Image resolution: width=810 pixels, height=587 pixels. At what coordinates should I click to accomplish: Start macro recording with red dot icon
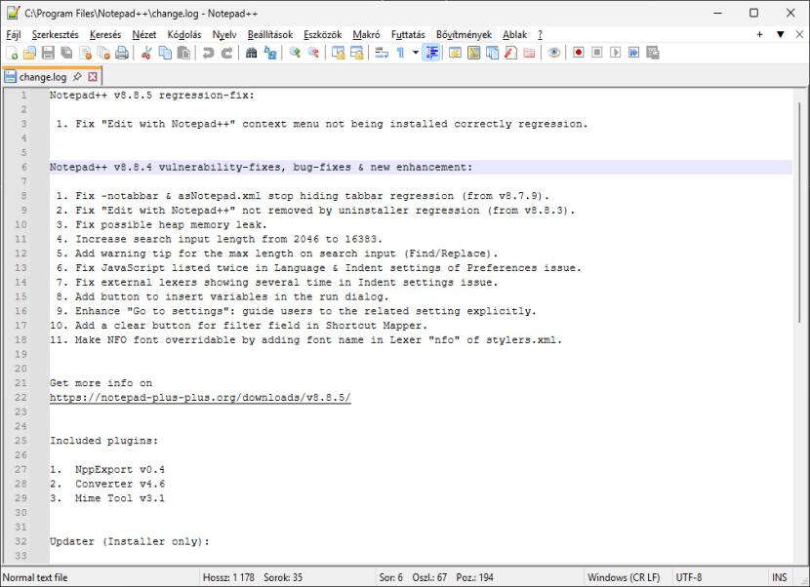point(578,53)
